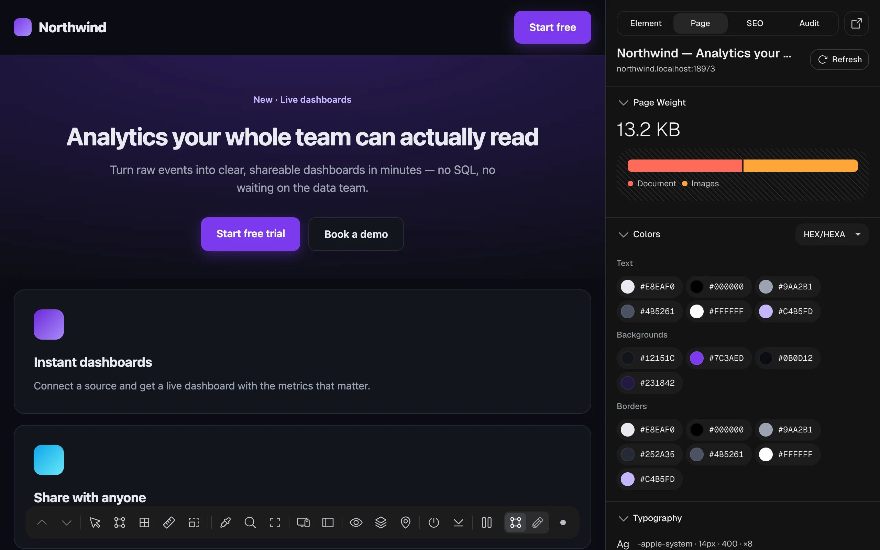880x550 pixels.
Task: Click the Start free trial button
Action: click(251, 234)
